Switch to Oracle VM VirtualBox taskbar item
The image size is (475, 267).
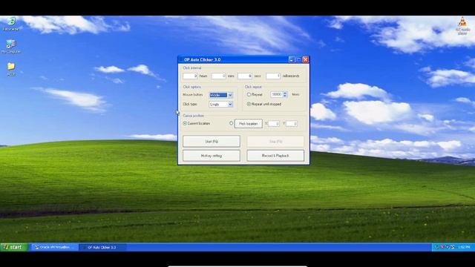pyautogui.click(x=54, y=247)
